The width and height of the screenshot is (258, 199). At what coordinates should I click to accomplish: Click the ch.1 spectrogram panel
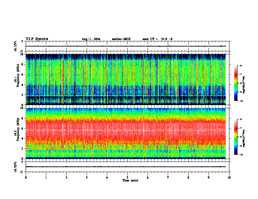tap(126, 79)
